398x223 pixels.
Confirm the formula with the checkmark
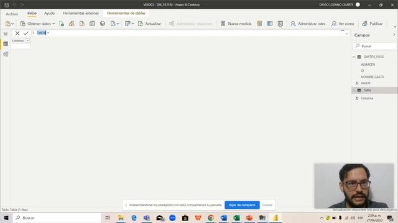coord(26,33)
